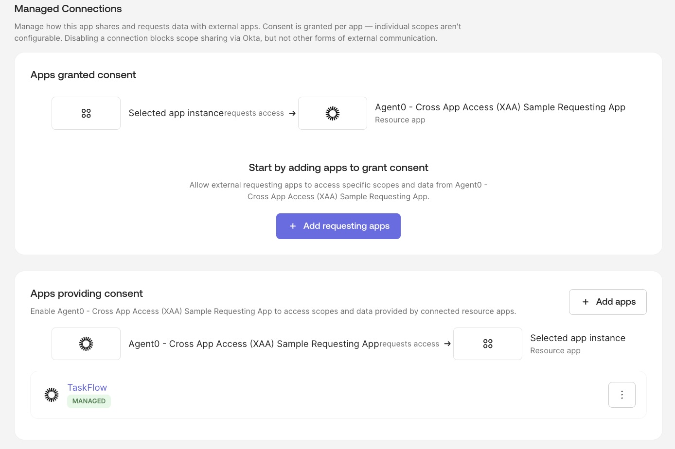
Task: Click the Agent0 sunburst icon in Apps granted consent
Action: click(333, 113)
